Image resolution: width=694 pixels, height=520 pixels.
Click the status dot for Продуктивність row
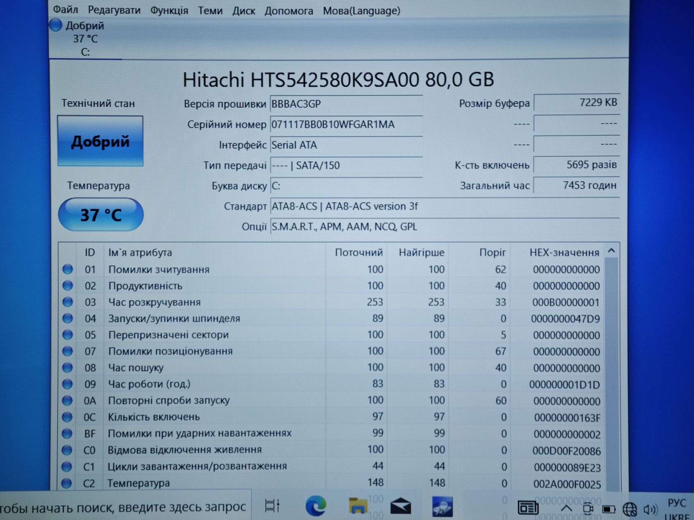coord(68,286)
